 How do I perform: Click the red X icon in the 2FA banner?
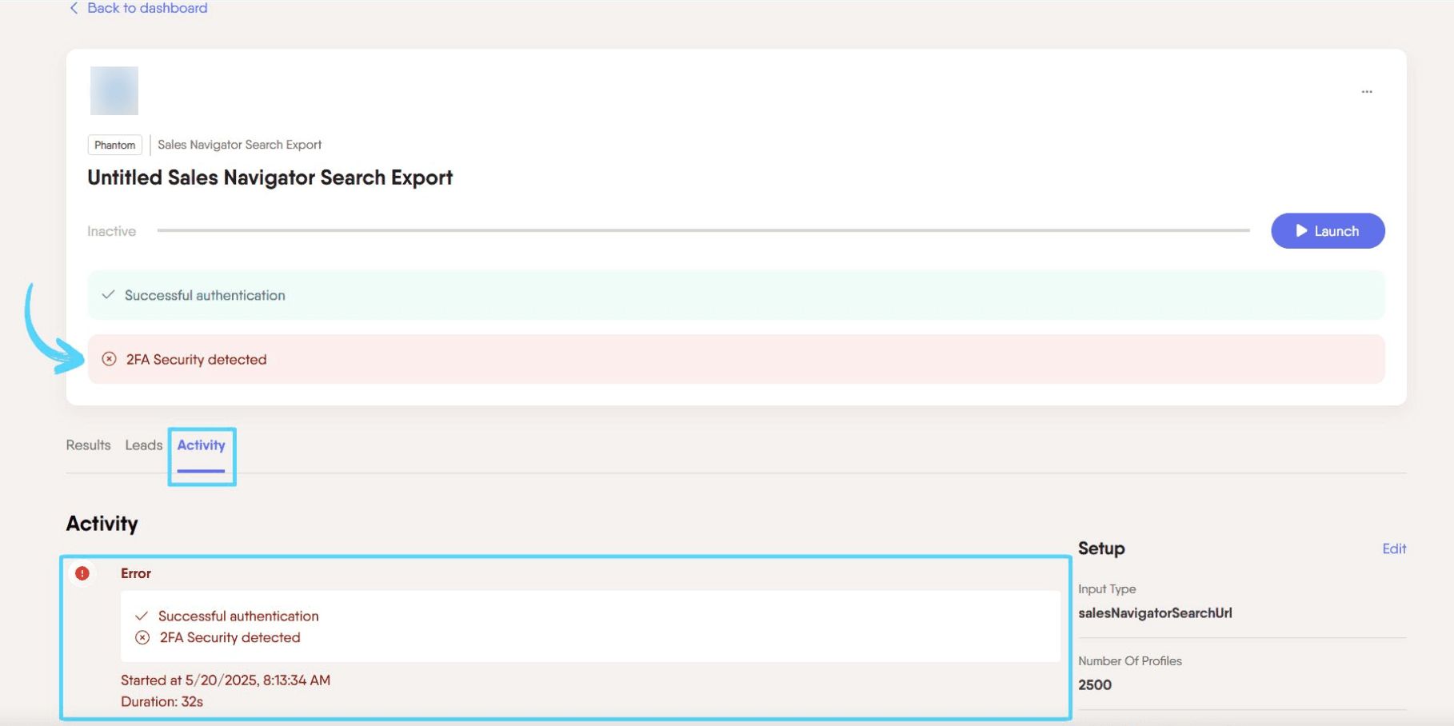(x=110, y=359)
